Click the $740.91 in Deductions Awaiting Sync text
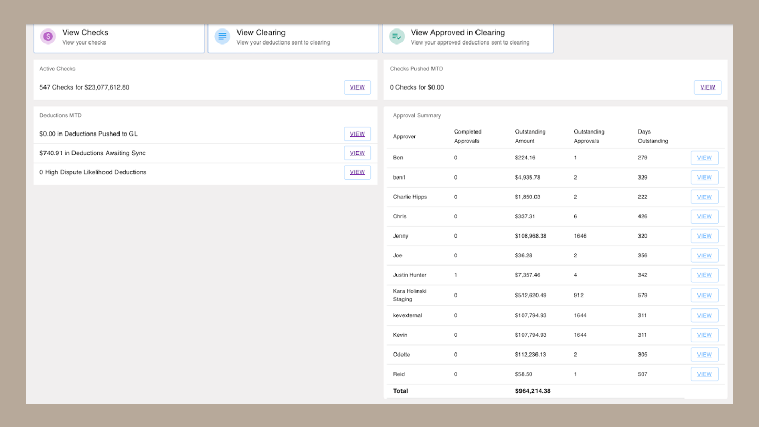This screenshot has width=759, height=427. [93, 153]
